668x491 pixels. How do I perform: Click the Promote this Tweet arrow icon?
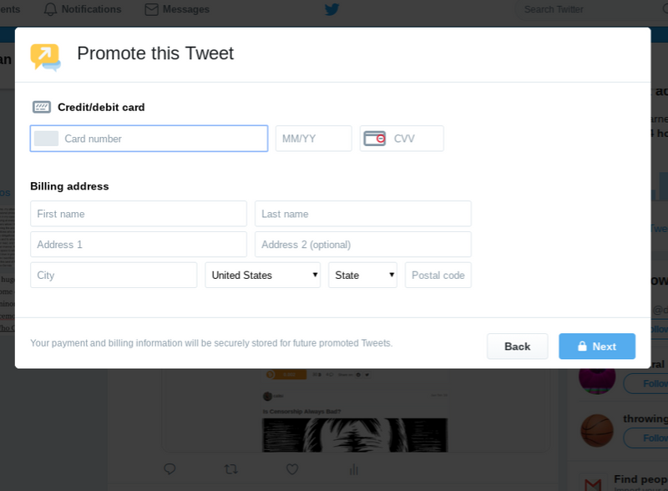click(x=45, y=57)
